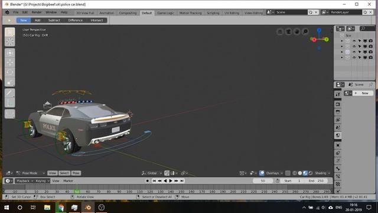Screen dimensions: 378x213
Task: Expand the first outliner collection row
Action: [x=341, y=41]
